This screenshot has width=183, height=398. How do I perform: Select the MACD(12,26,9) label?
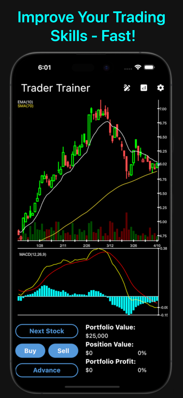(x=33, y=254)
